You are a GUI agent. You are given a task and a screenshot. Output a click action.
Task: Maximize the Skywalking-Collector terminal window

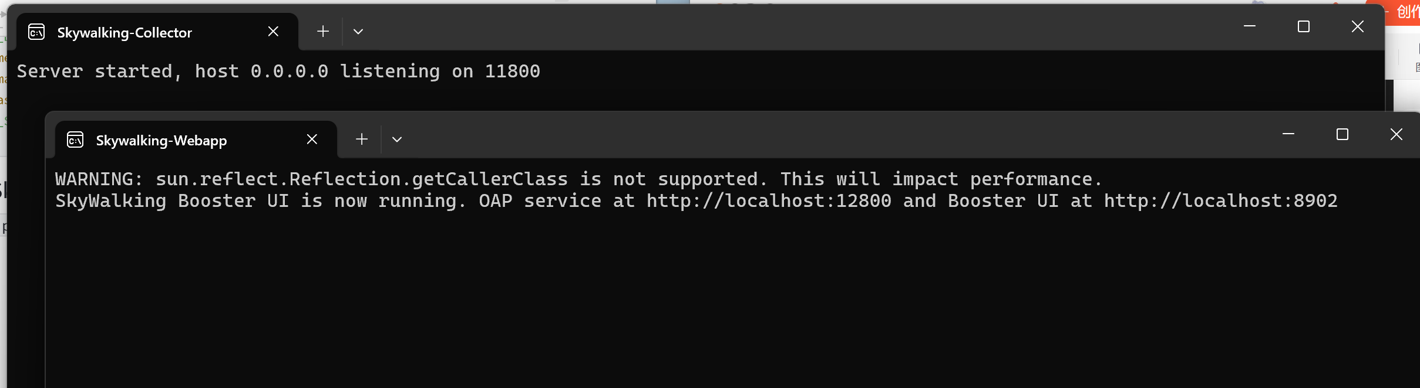click(x=1304, y=26)
